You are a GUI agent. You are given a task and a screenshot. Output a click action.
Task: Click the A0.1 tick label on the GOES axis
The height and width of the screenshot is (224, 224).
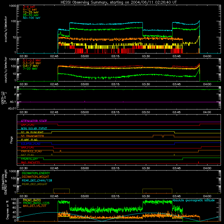[13, 102]
